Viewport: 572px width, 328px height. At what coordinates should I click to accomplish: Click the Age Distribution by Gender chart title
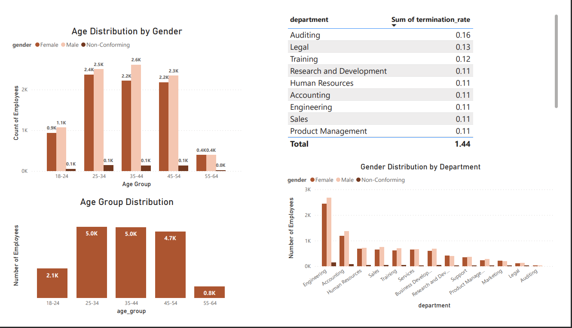point(127,31)
